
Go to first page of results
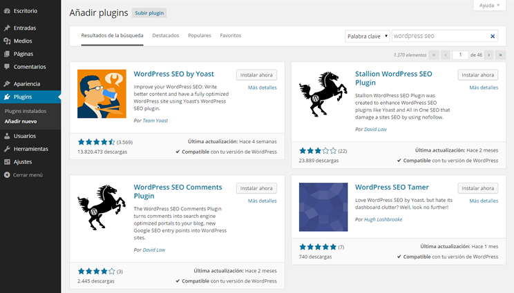[x=434, y=55]
